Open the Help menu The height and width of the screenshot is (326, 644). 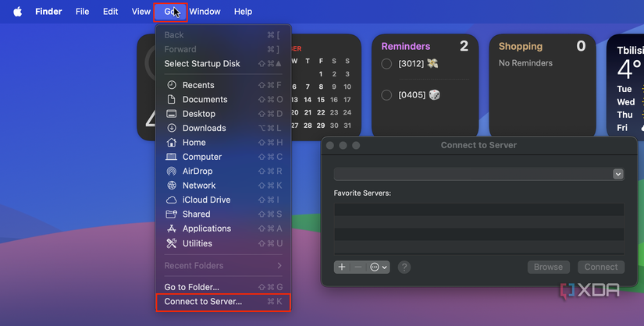coord(243,12)
